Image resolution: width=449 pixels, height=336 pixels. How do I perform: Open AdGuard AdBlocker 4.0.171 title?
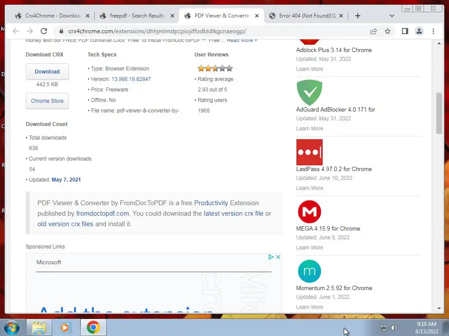(335, 109)
